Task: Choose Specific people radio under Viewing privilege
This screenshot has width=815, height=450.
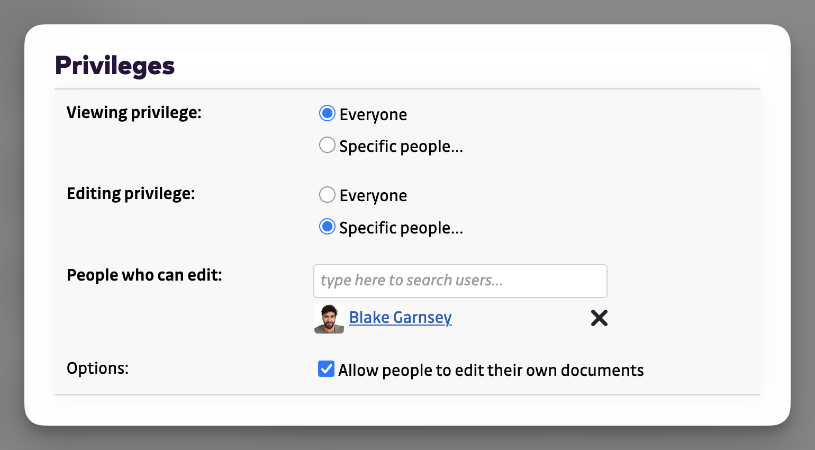Action: (x=327, y=145)
